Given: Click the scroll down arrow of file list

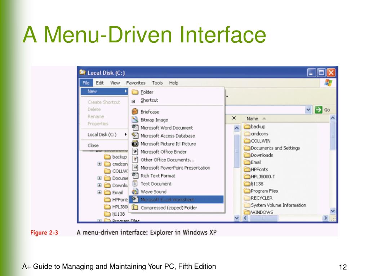Looking at the screenshot, I should [333, 211].
